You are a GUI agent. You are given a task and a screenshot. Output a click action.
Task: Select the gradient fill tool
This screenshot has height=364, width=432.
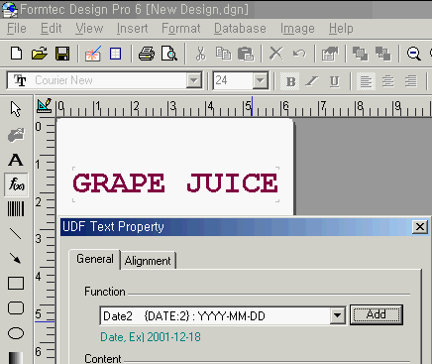16,358
